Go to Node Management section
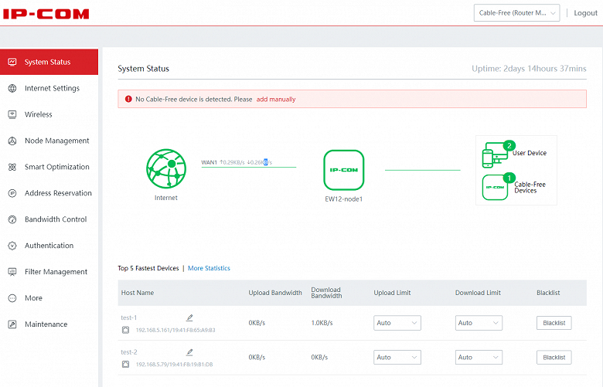 [56, 141]
